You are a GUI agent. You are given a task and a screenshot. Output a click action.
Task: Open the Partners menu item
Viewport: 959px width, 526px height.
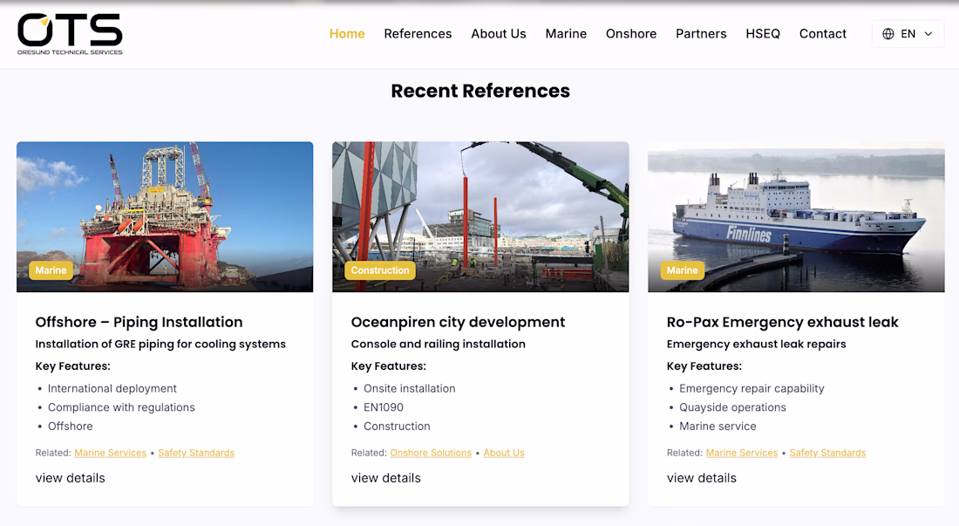(x=701, y=34)
